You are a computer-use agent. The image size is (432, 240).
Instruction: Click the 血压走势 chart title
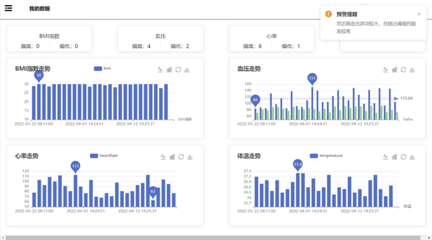tap(249, 68)
